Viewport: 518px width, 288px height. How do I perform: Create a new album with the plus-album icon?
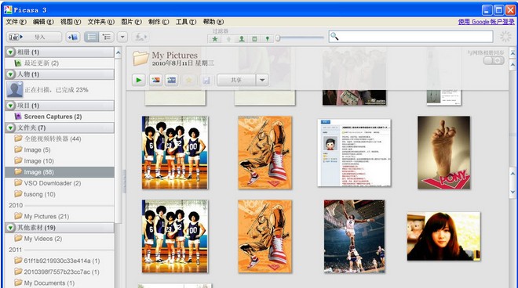pos(73,37)
